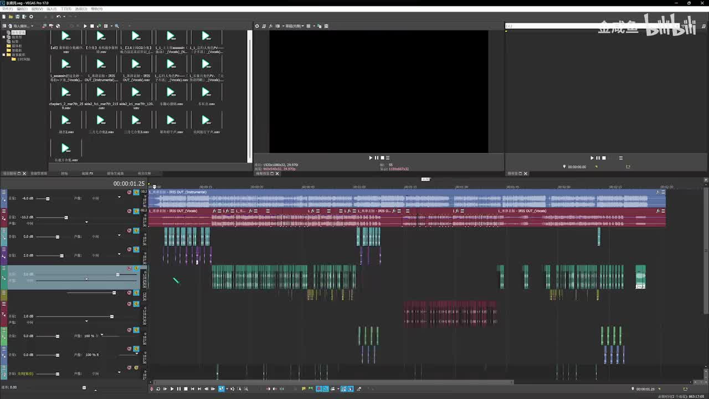Screen dimensions: 709x399
Task: Open the 工具(T) menu
Action: tap(66, 9)
